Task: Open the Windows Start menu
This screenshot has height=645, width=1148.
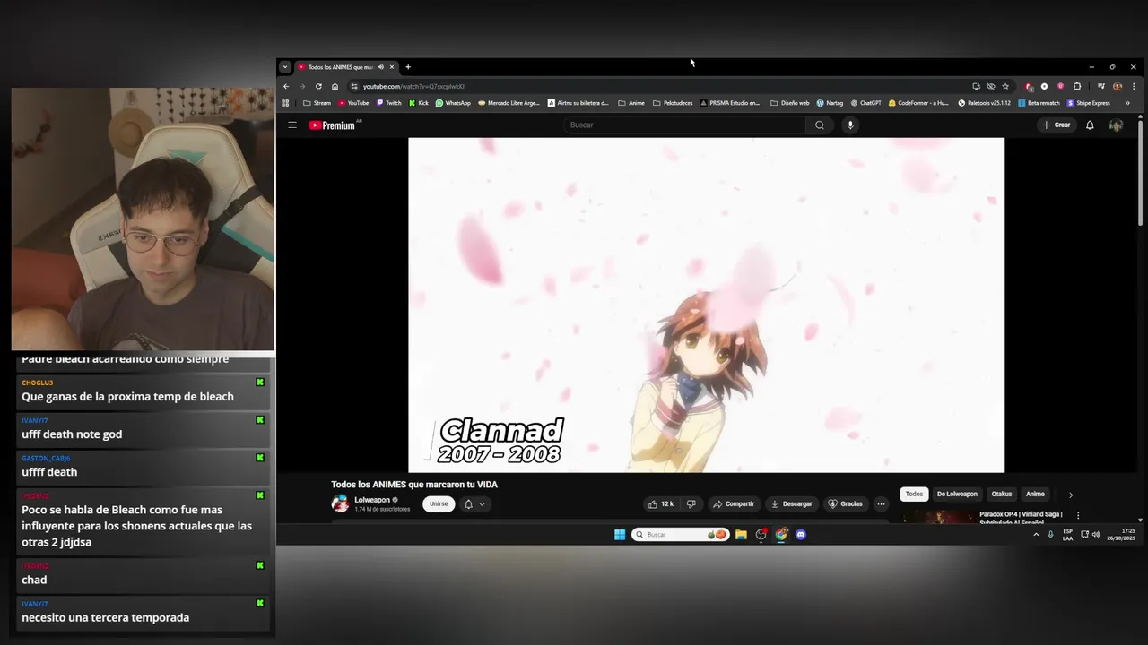Action: click(620, 535)
